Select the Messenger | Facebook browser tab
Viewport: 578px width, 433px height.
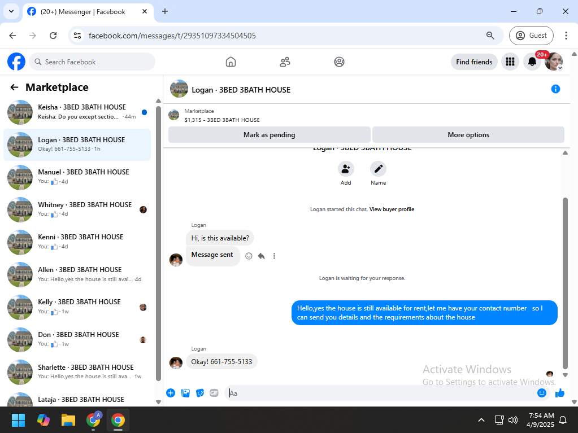coord(88,12)
